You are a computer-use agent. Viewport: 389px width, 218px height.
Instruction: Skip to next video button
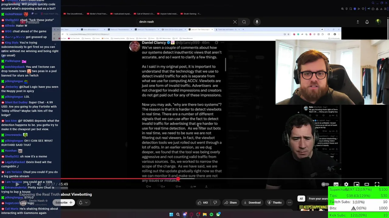point(28,184)
